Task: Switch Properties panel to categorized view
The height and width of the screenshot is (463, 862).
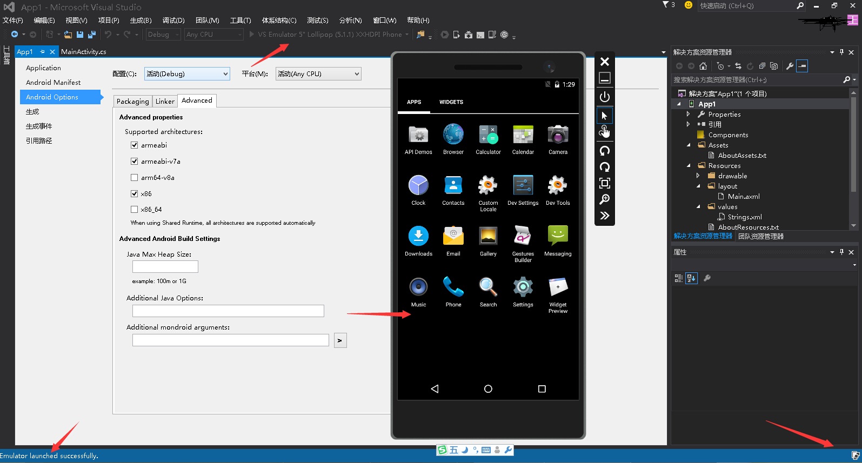Action: click(679, 278)
